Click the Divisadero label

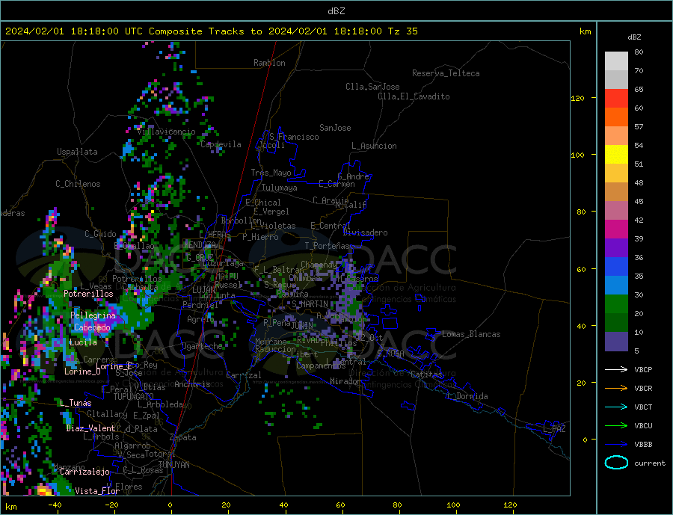click(365, 232)
